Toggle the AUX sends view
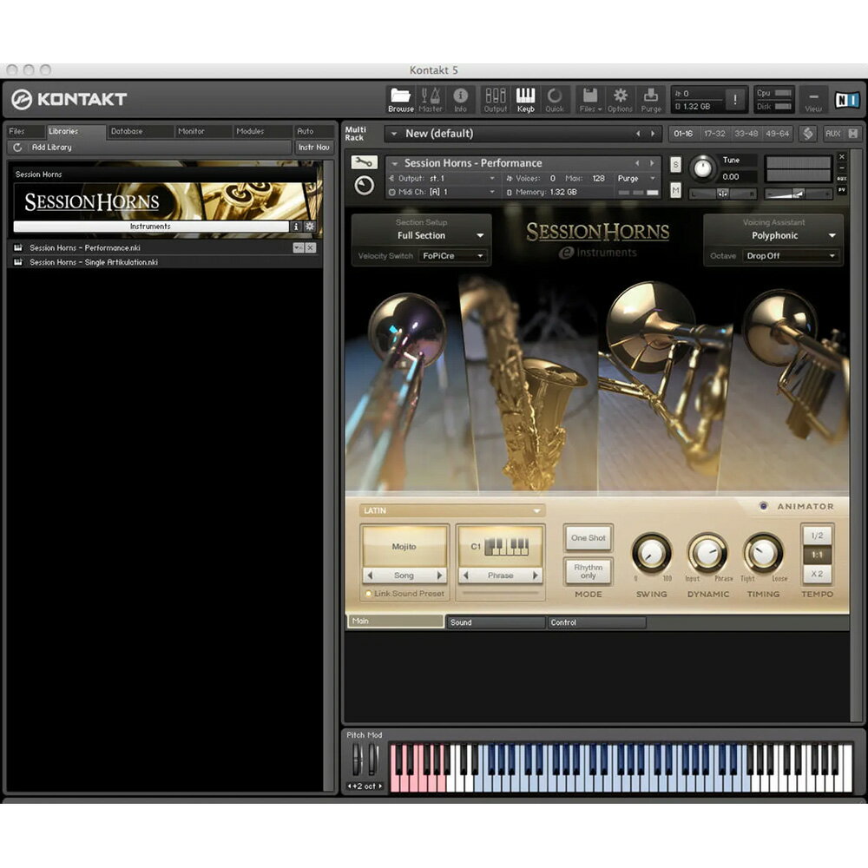Viewport: 868px width, 868px height. pos(832,134)
